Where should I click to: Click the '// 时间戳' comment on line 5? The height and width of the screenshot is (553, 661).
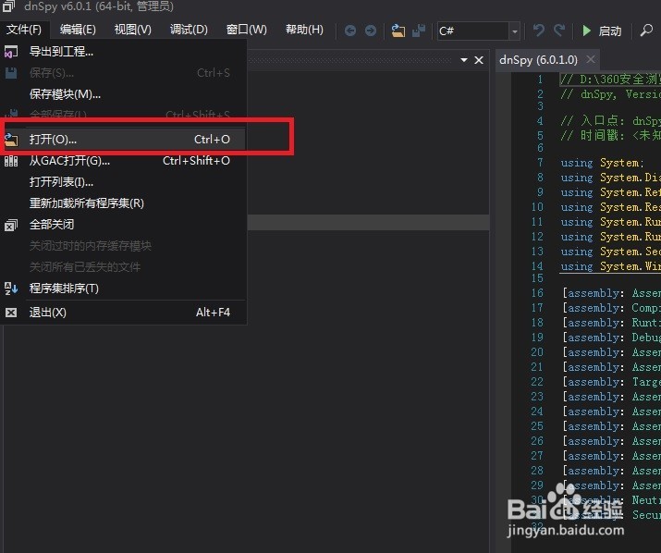click(610, 135)
